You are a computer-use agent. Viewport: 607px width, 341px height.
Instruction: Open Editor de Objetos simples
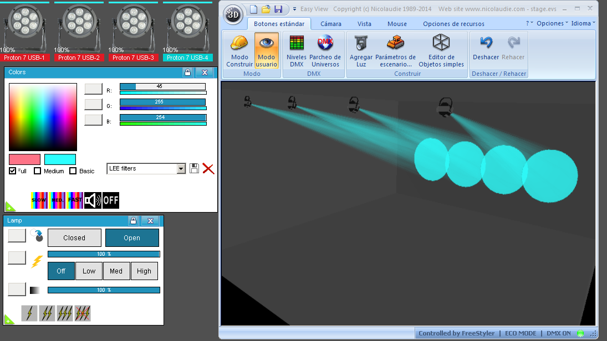[x=441, y=51]
